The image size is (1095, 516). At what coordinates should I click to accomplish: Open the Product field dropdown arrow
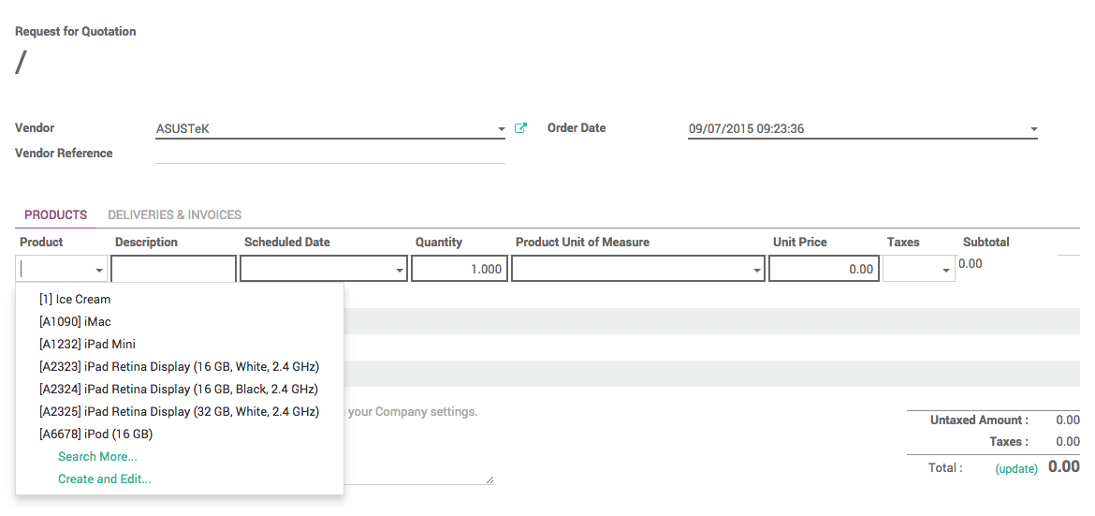click(99, 270)
